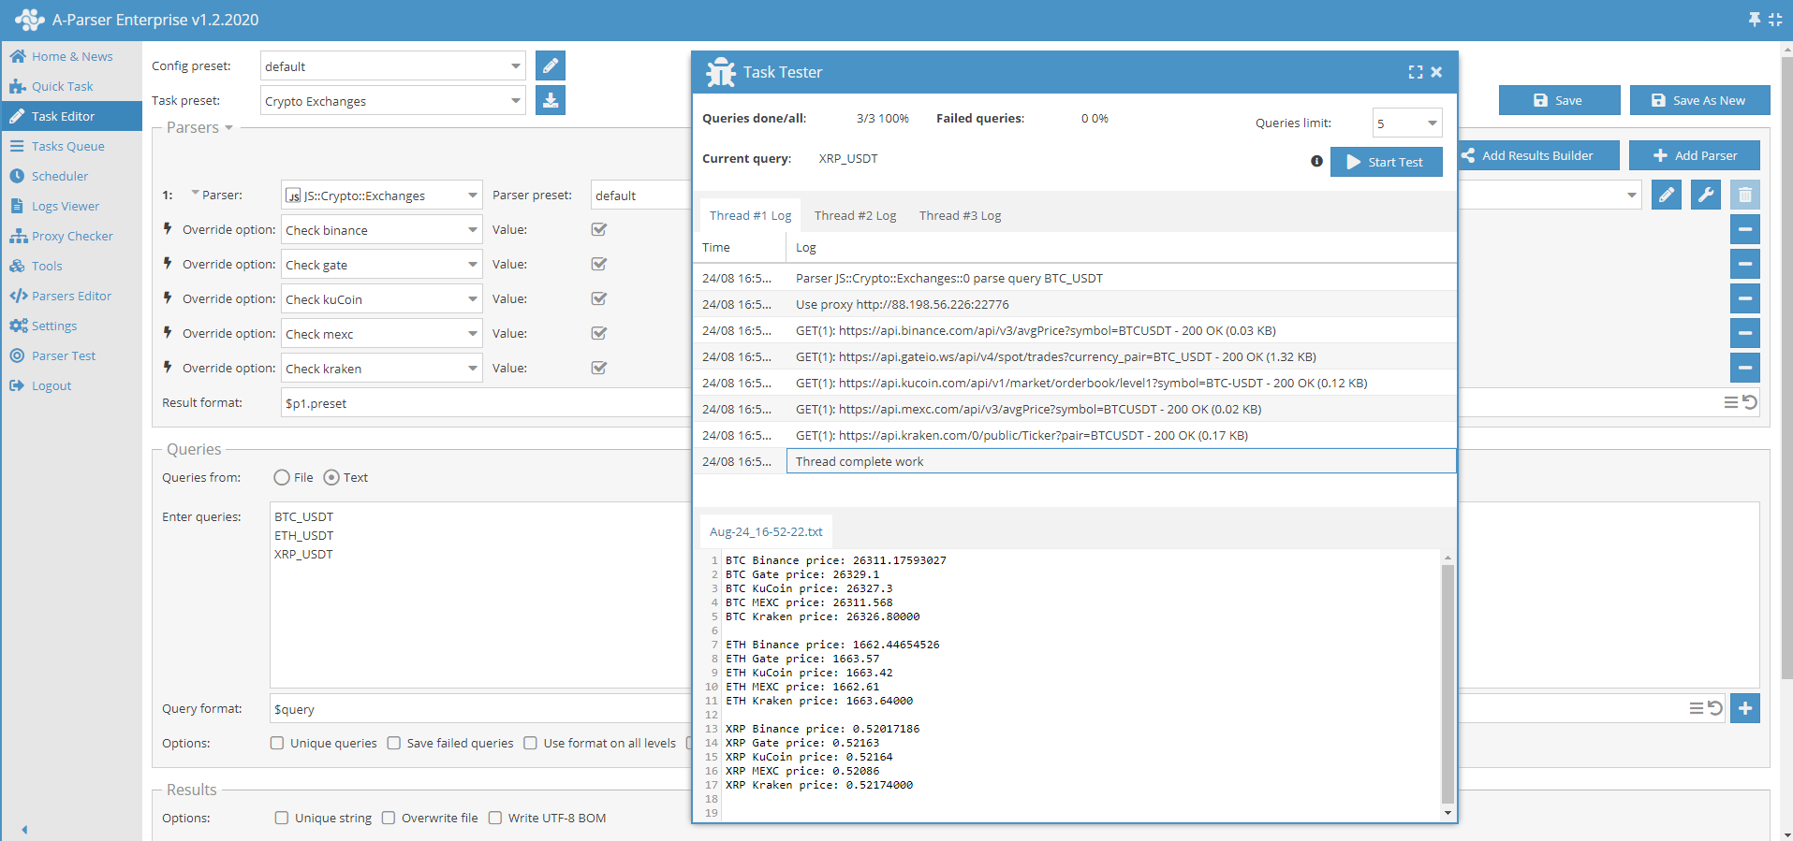Open Tools in sidebar
The width and height of the screenshot is (1793, 841).
pyautogui.click(x=71, y=266)
